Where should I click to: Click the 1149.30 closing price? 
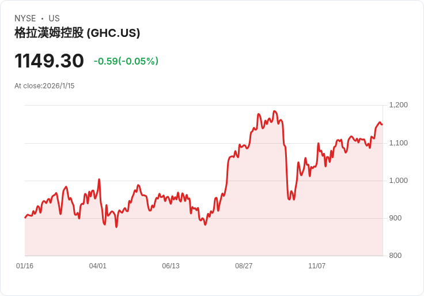coord(49,61)
